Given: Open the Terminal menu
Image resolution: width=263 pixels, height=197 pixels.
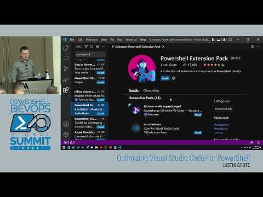Looking at the screenshot, I should (131, 39).
